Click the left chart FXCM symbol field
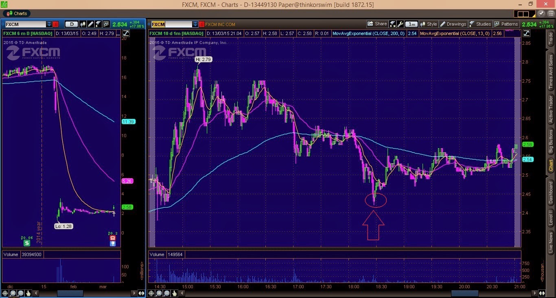Image resolution: width=556 pixels, height=298 pixels. (x=25, y=24)
